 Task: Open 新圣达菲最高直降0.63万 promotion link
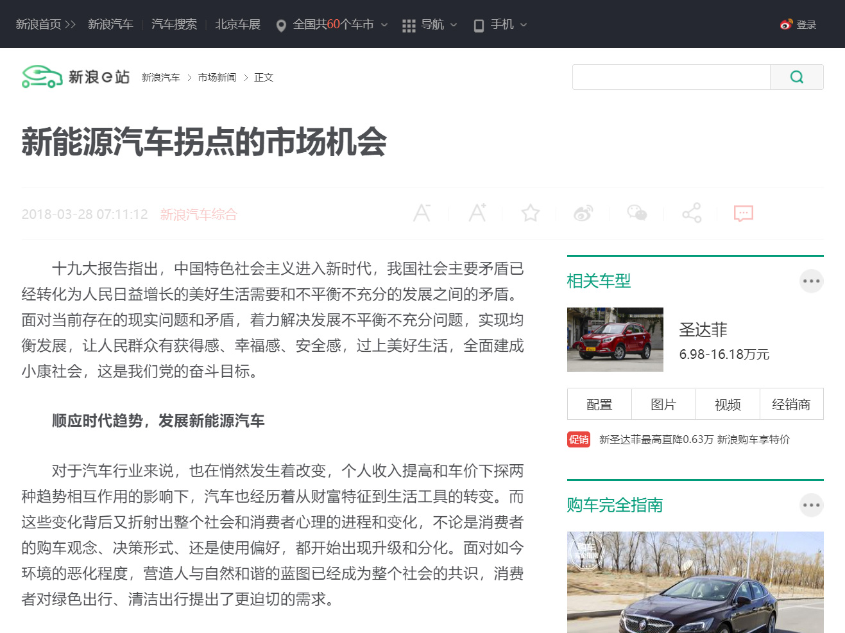[656, 440]
